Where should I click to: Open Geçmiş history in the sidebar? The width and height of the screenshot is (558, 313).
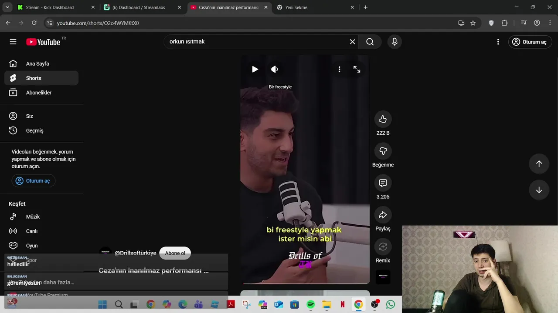[41, 130]
